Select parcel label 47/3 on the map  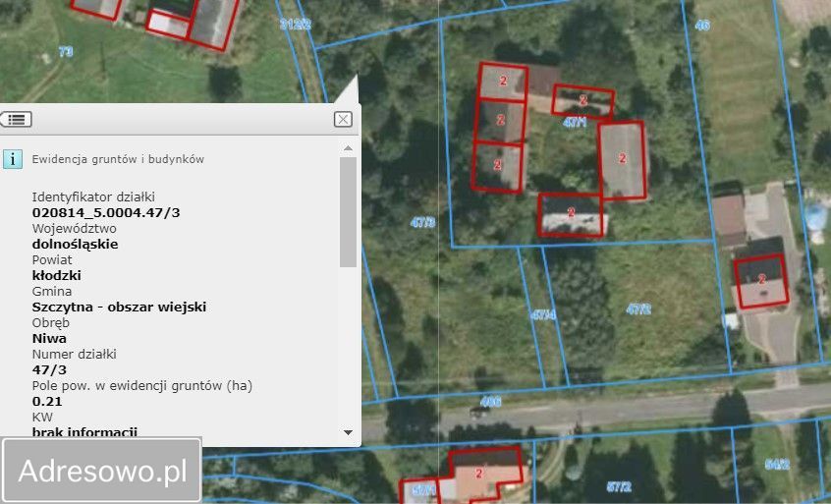422,223
